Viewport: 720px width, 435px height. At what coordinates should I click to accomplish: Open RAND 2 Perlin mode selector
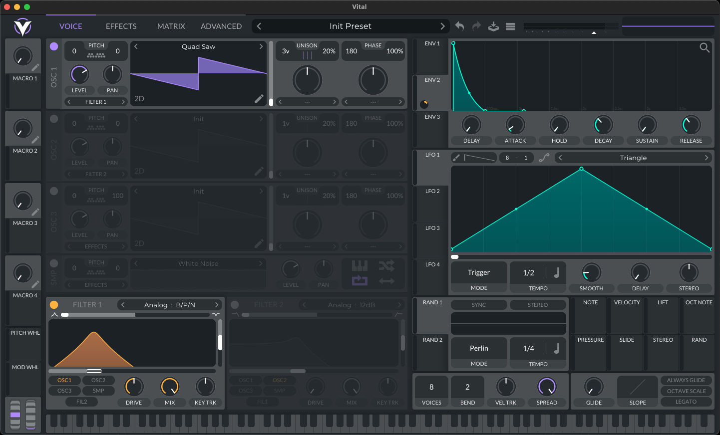(479, 348)
